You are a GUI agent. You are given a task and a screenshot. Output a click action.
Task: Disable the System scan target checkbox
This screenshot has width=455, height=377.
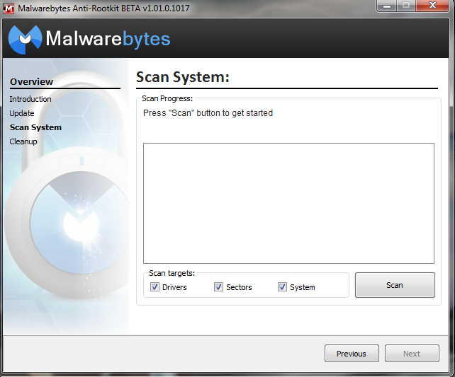pyautogui.click(x=282, y=287)
